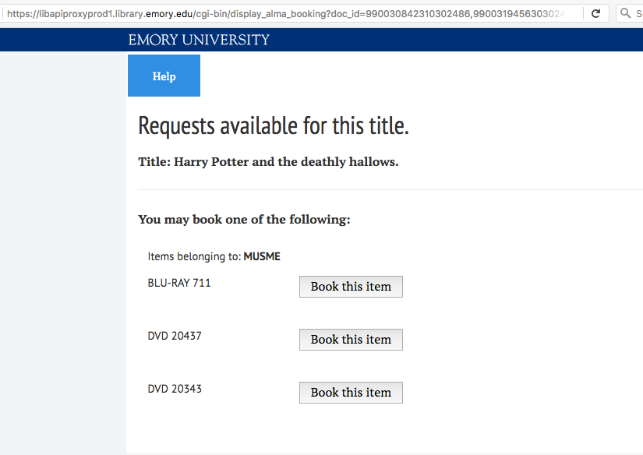Open the blue Help tab

[164, 76]
